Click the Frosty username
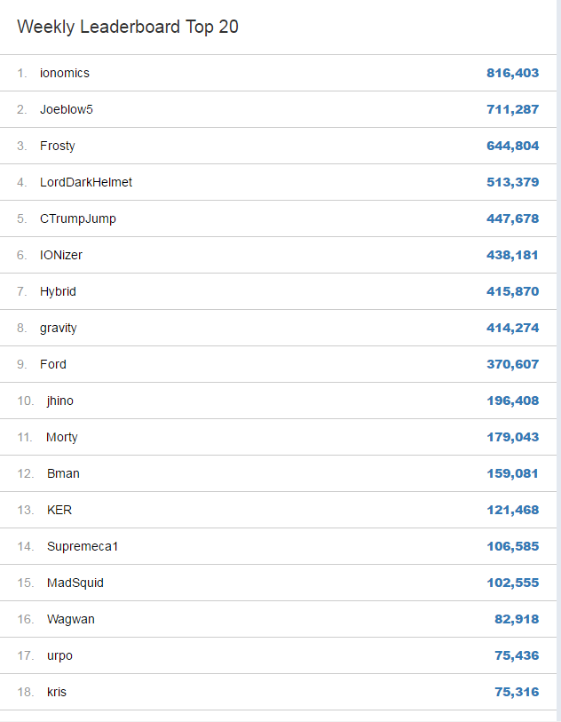This screenshot has height=722, width=561. point(57,146)
